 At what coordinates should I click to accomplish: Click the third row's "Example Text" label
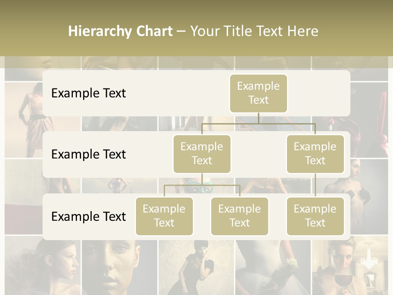tap(88, 216)
